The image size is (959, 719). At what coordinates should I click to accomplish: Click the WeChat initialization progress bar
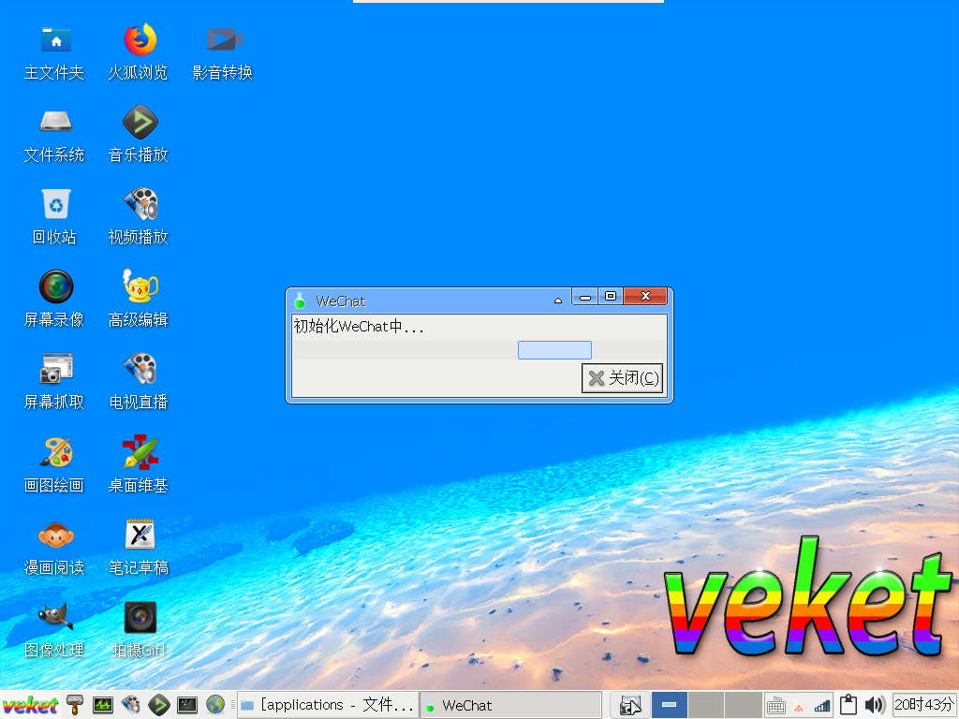[x=554, y=350]
